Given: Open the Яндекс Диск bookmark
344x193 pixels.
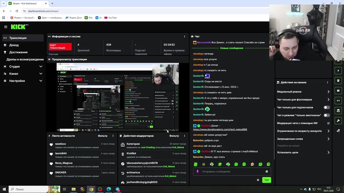Looking at the screenshot, I should click(74, 18).
